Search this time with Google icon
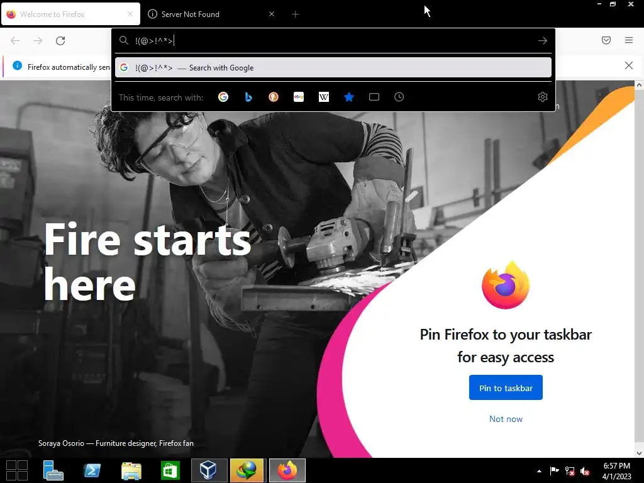 (223, 97)
